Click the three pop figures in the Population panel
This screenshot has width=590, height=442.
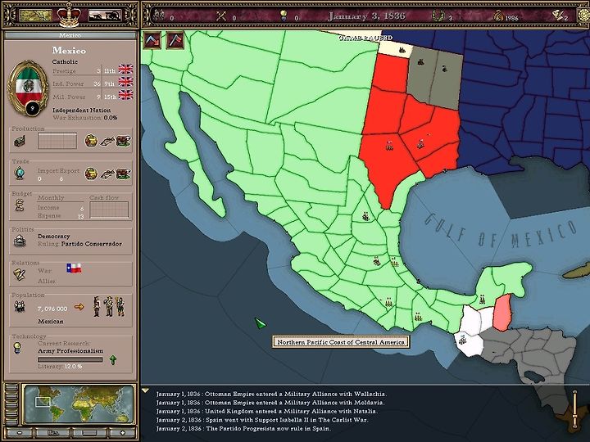pos(109,306)
